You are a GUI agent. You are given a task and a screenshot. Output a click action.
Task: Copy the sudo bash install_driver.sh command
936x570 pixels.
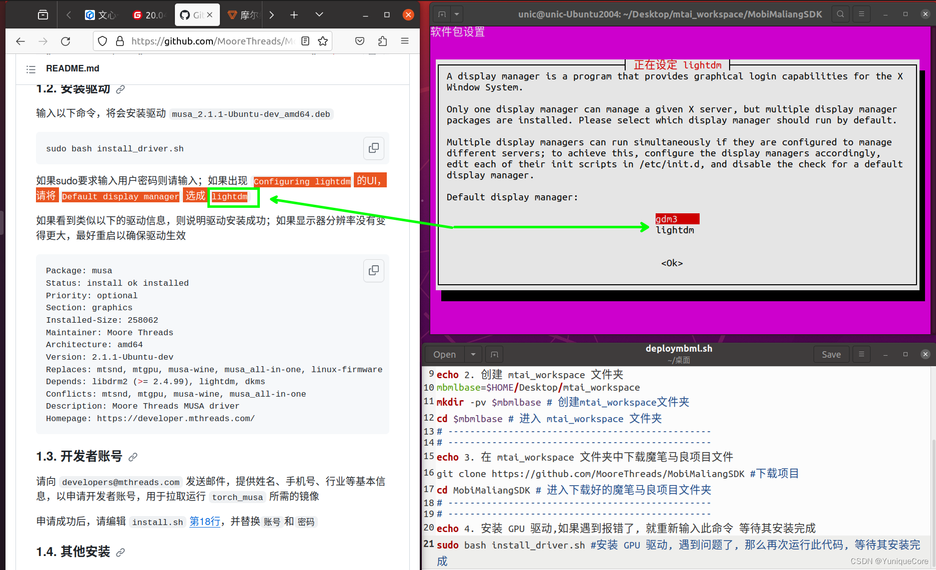[x=373, y=148]
